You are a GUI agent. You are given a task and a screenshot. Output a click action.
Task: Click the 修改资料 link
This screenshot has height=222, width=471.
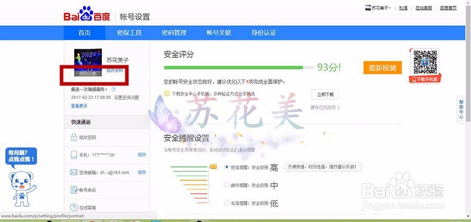pyautogui.click(x=114, y=71)
